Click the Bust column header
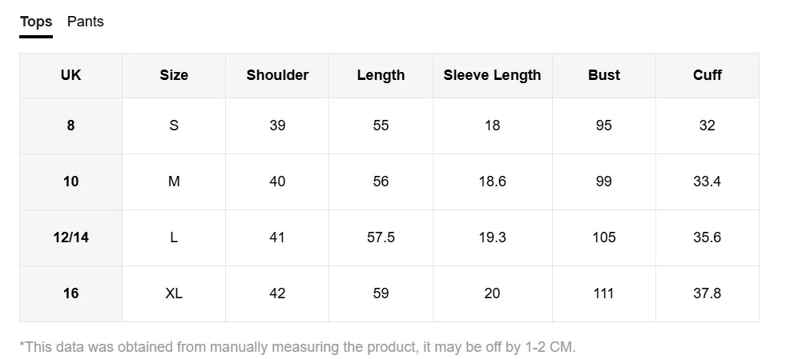Screen dimensions: 786x359 tap(604, 75)
